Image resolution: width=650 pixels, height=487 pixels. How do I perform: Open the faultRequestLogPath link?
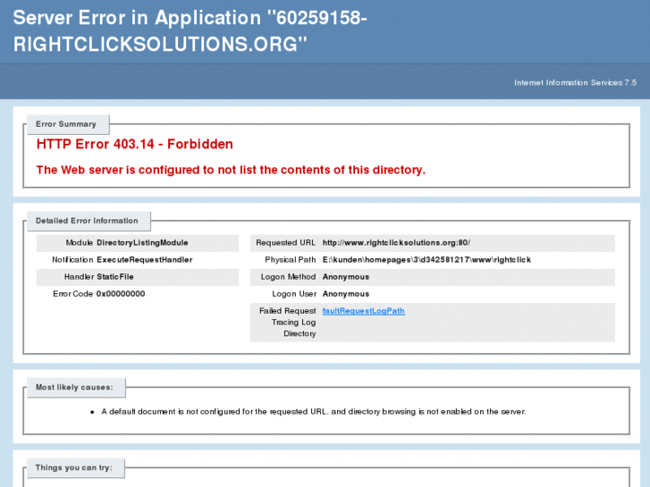point(363,311)
